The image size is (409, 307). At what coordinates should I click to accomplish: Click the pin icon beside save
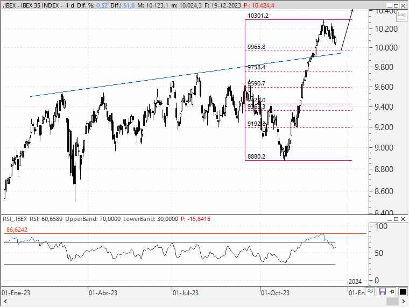click(x=392, y=291)
